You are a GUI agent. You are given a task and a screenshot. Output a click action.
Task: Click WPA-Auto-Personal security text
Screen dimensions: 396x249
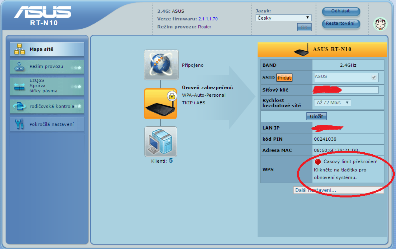[204, 95]
